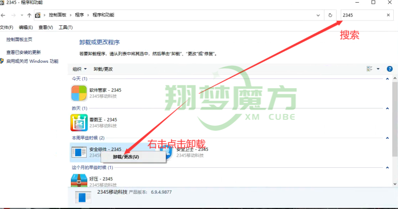
Task: Clear the 2345 search text
Action: [388, 15]
